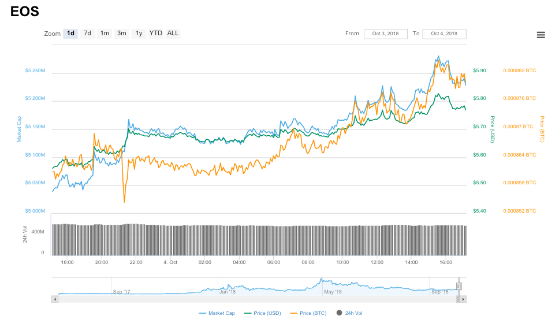This screenshot has height=323, width=559.
Task: Switch zoom to 3m
Action: 122,34
